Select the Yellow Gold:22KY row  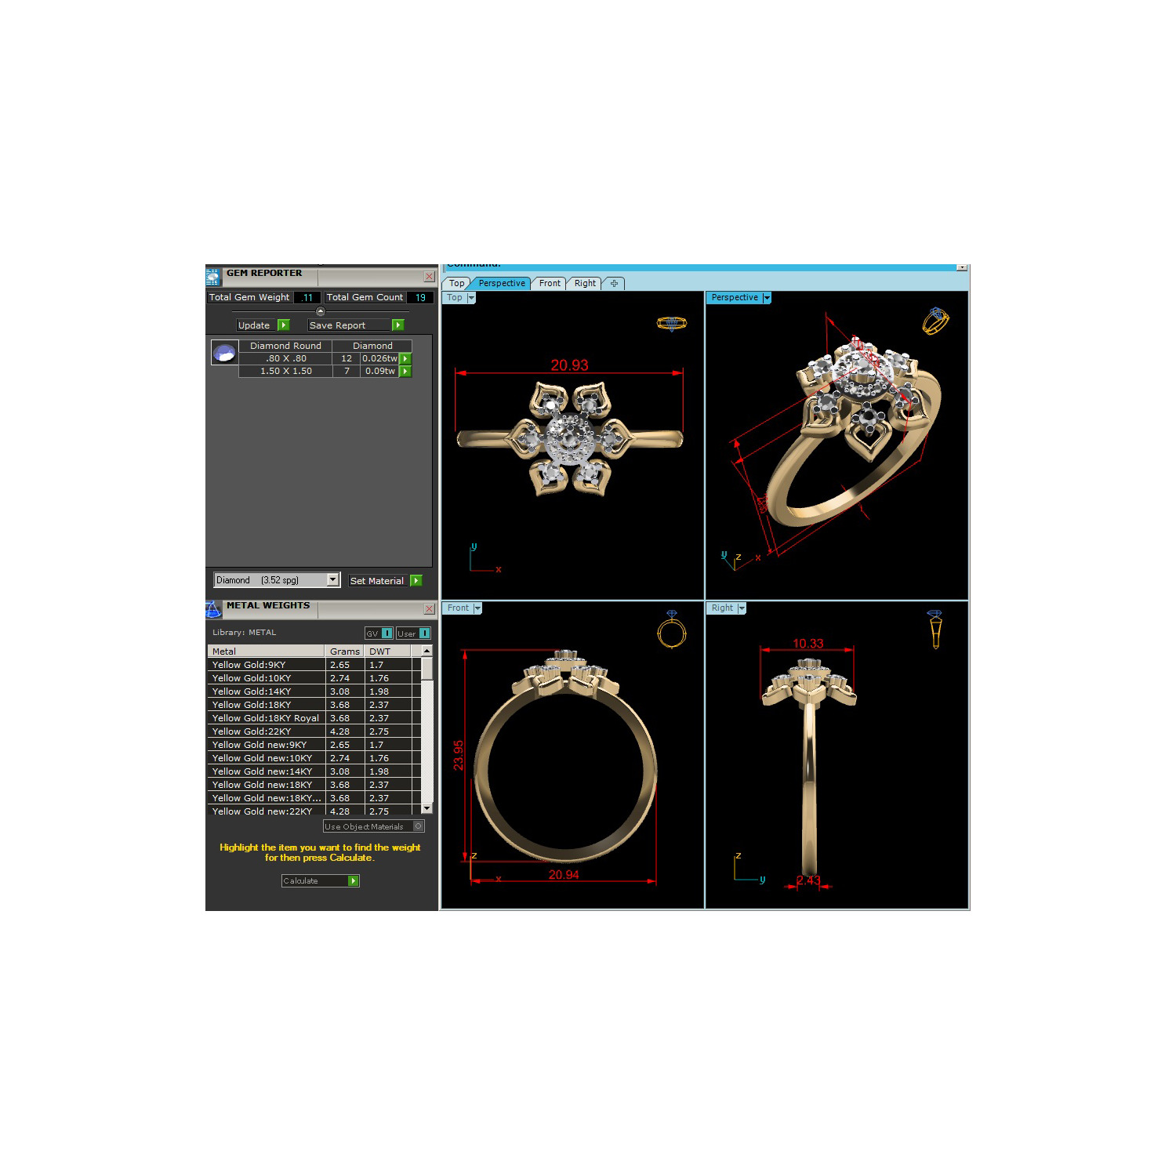click(314, 731)
